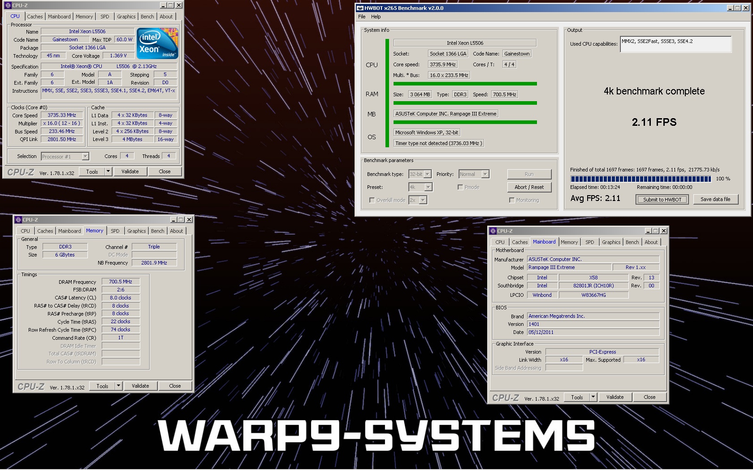This screenshot has height=470, width=753.
Task: Click the LPCIO W83667HG field
Action: pos(593,295)
